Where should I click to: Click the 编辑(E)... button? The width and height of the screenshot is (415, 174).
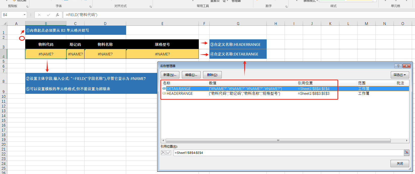pos(191,75)
